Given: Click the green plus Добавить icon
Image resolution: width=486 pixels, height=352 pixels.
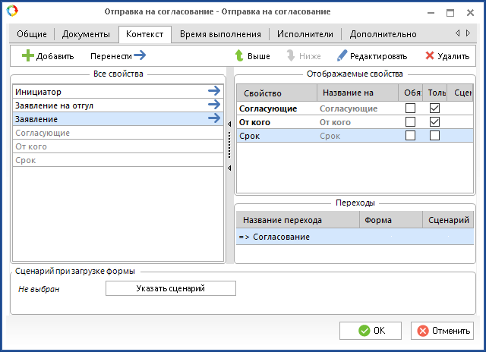Looking at the screenshot, I should (x=27, y=56).
